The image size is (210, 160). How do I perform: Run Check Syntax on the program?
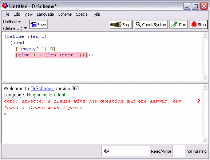pyautogui.click(x=151, y=25)
